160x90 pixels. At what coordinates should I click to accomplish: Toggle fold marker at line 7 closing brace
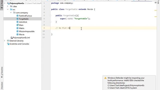click(x=50, y=22)
